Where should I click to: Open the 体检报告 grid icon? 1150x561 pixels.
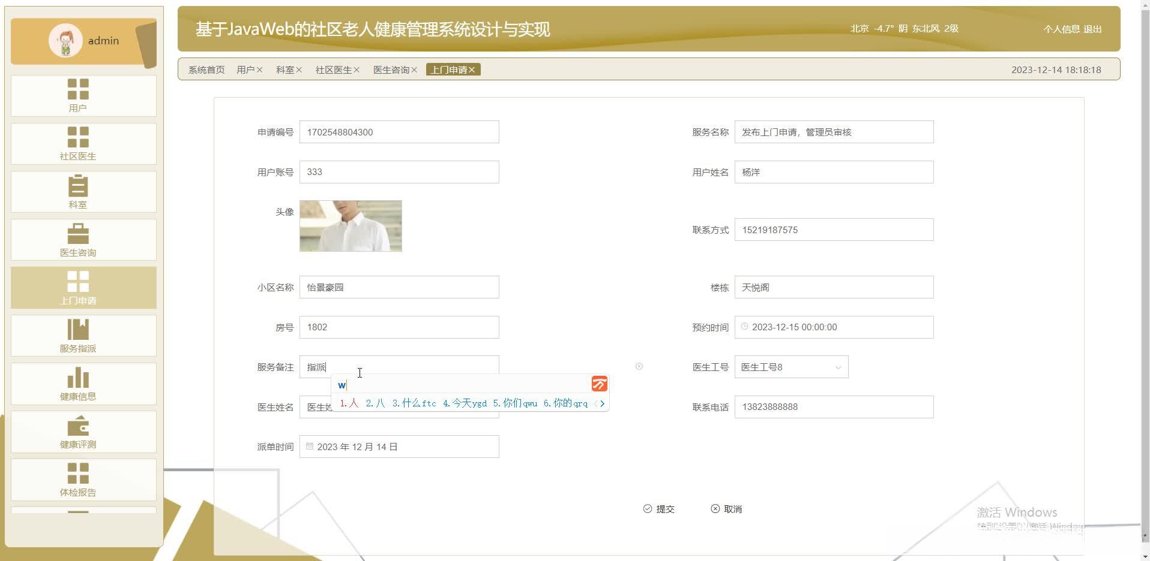pos(78,473)
